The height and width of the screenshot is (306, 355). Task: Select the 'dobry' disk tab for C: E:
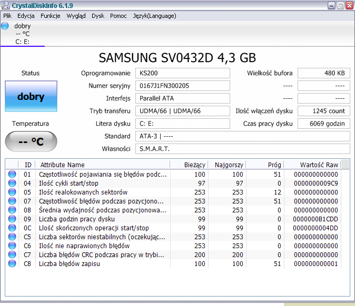click(x=23, y=34)
